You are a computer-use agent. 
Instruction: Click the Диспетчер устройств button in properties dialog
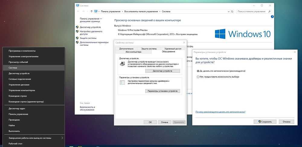[162, 71]
